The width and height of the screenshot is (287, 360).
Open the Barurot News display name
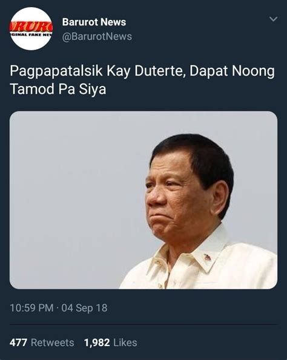click(94, 22)
